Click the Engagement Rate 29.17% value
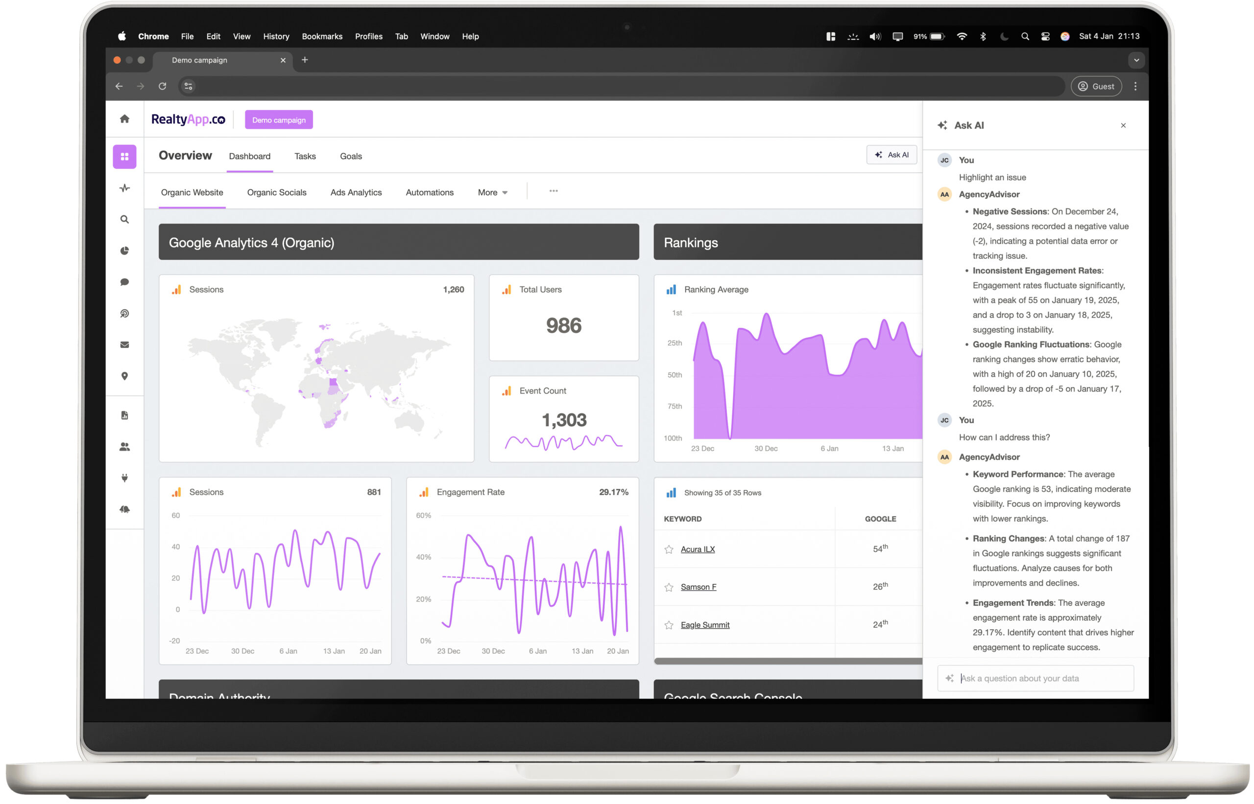 pyautogui.click(x=613, y=492)
